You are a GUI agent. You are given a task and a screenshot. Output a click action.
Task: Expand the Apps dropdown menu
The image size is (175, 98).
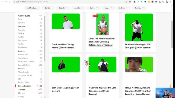click(x=108, y=8)
